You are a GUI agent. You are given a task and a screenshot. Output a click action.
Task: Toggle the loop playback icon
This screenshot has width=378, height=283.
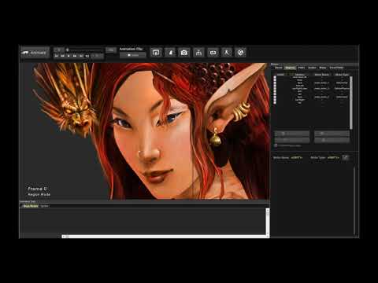[87, 56]
